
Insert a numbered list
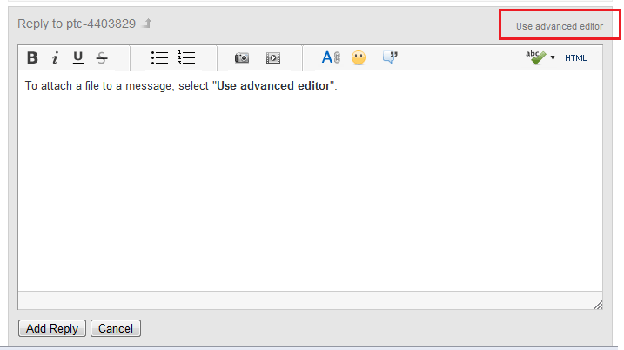coord(186,57)
